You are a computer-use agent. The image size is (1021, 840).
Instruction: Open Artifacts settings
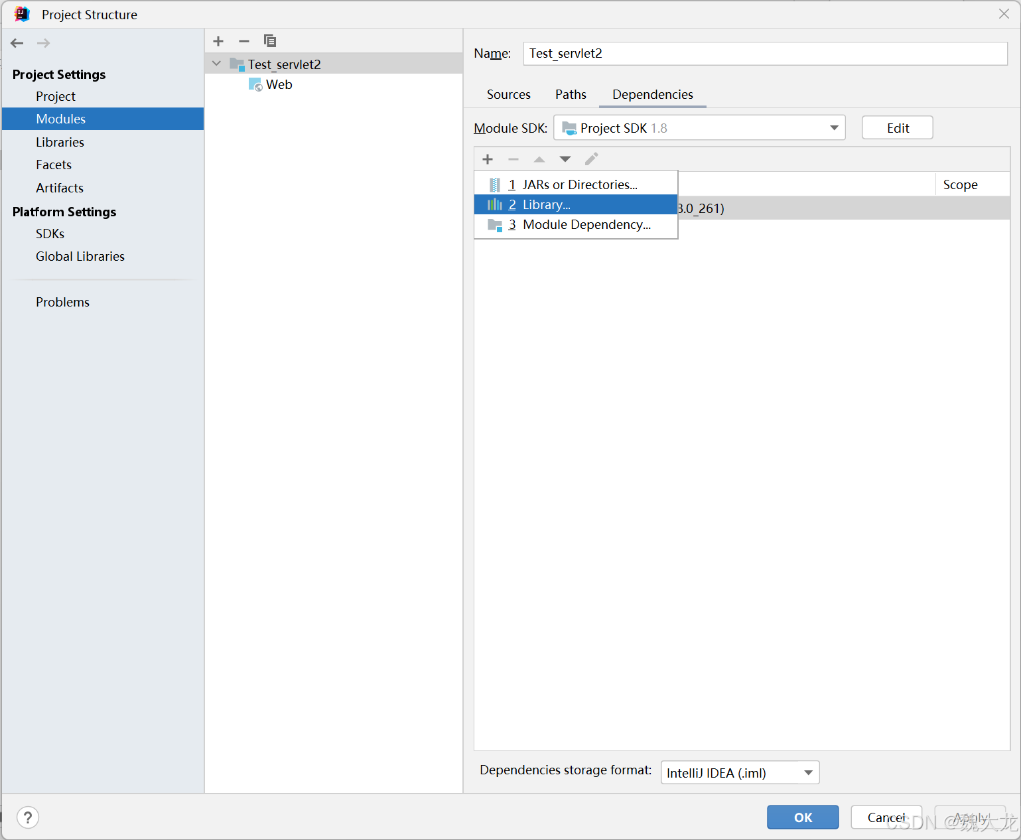[x=60, y=188]
